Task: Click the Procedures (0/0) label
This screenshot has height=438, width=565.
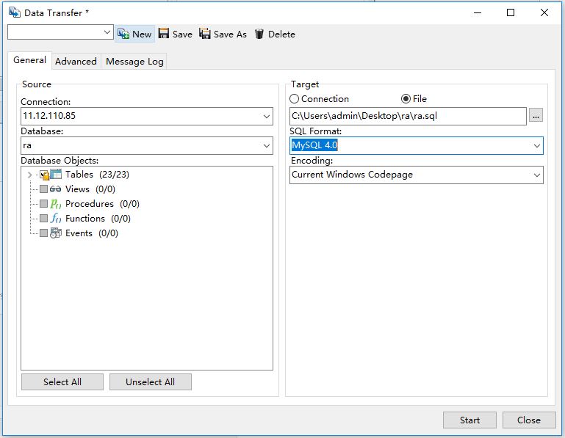Action: (102, 204)
